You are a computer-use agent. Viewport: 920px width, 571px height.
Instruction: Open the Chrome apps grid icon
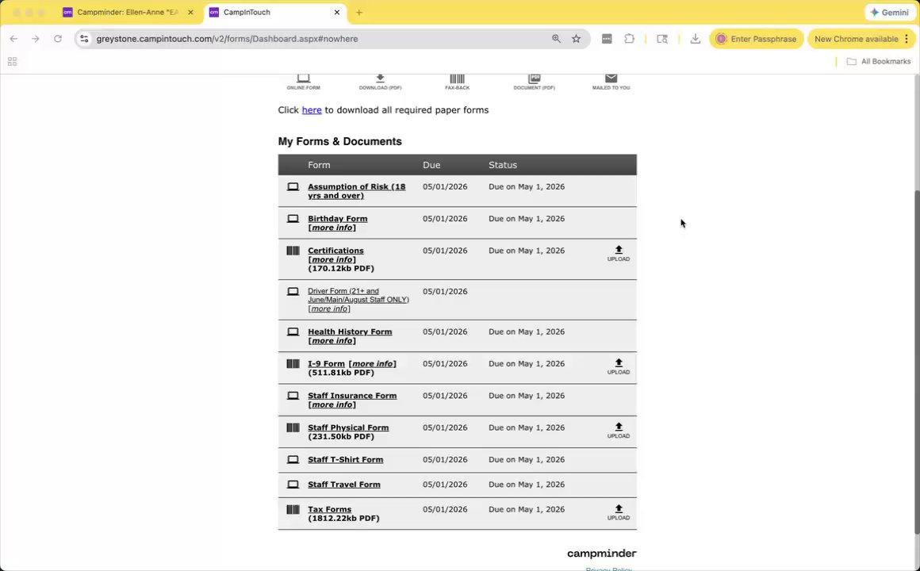[x=13, y=62]
